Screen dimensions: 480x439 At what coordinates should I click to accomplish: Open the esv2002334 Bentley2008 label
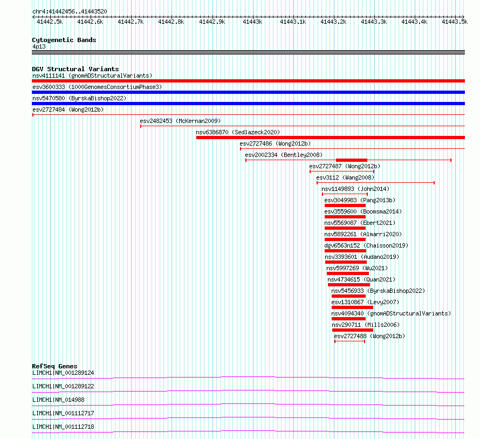284,155
